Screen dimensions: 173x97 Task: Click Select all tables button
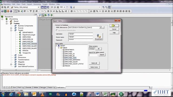point(94,63)
